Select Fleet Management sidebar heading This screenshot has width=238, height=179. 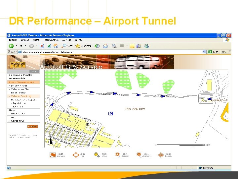[x=21, y=82]
